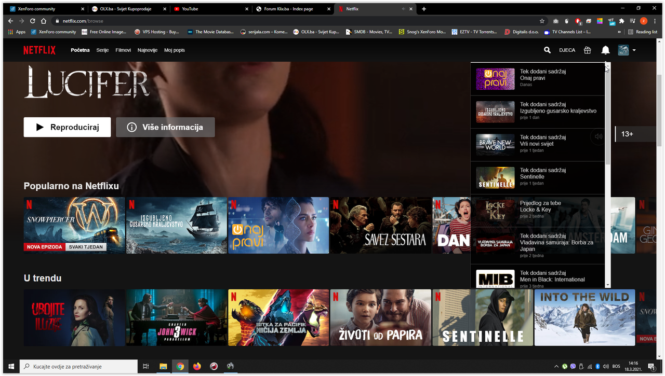
Task: Open John Wick 3 thumbnail in U trendu
Action: click(x=177, y=317)
